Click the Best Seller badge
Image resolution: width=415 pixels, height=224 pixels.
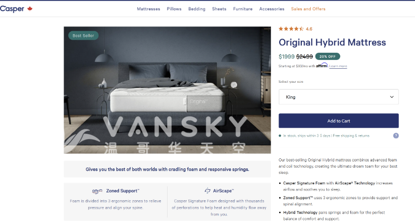(x=84, y=35)
